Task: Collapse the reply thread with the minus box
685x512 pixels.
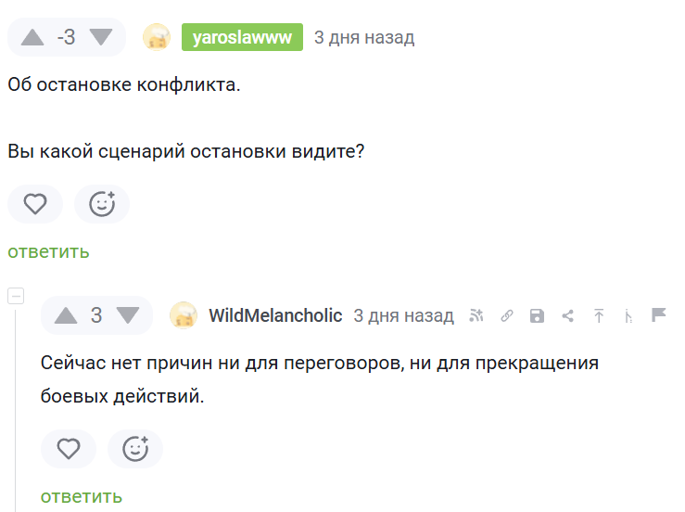Action: coord(16,296)
